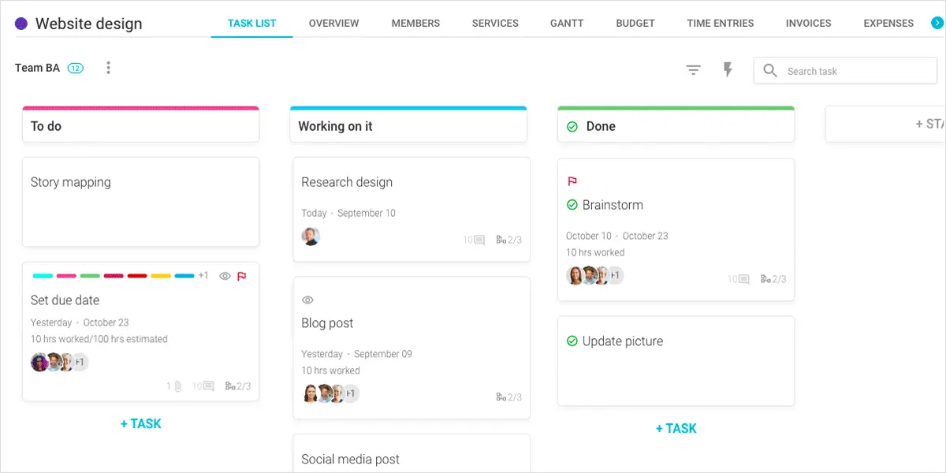Image resolution: width=946 pixels, height=473 pixels.
Task: Click the Search task input field
Action: (x=855, y=71)
